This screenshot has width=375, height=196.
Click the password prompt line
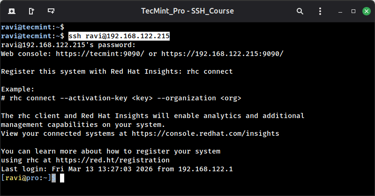point(68,45)
